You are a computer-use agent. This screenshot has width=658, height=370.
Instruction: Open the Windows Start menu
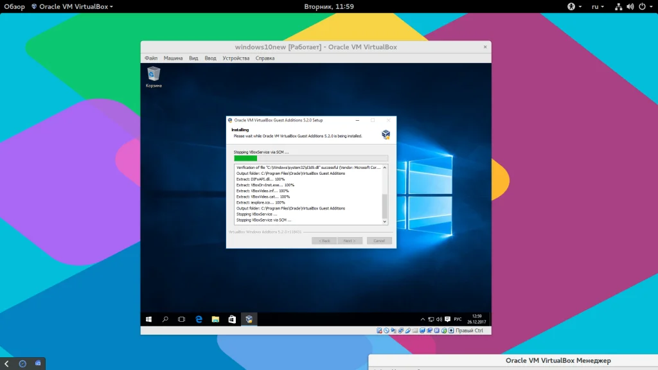[x=148, y=319]
